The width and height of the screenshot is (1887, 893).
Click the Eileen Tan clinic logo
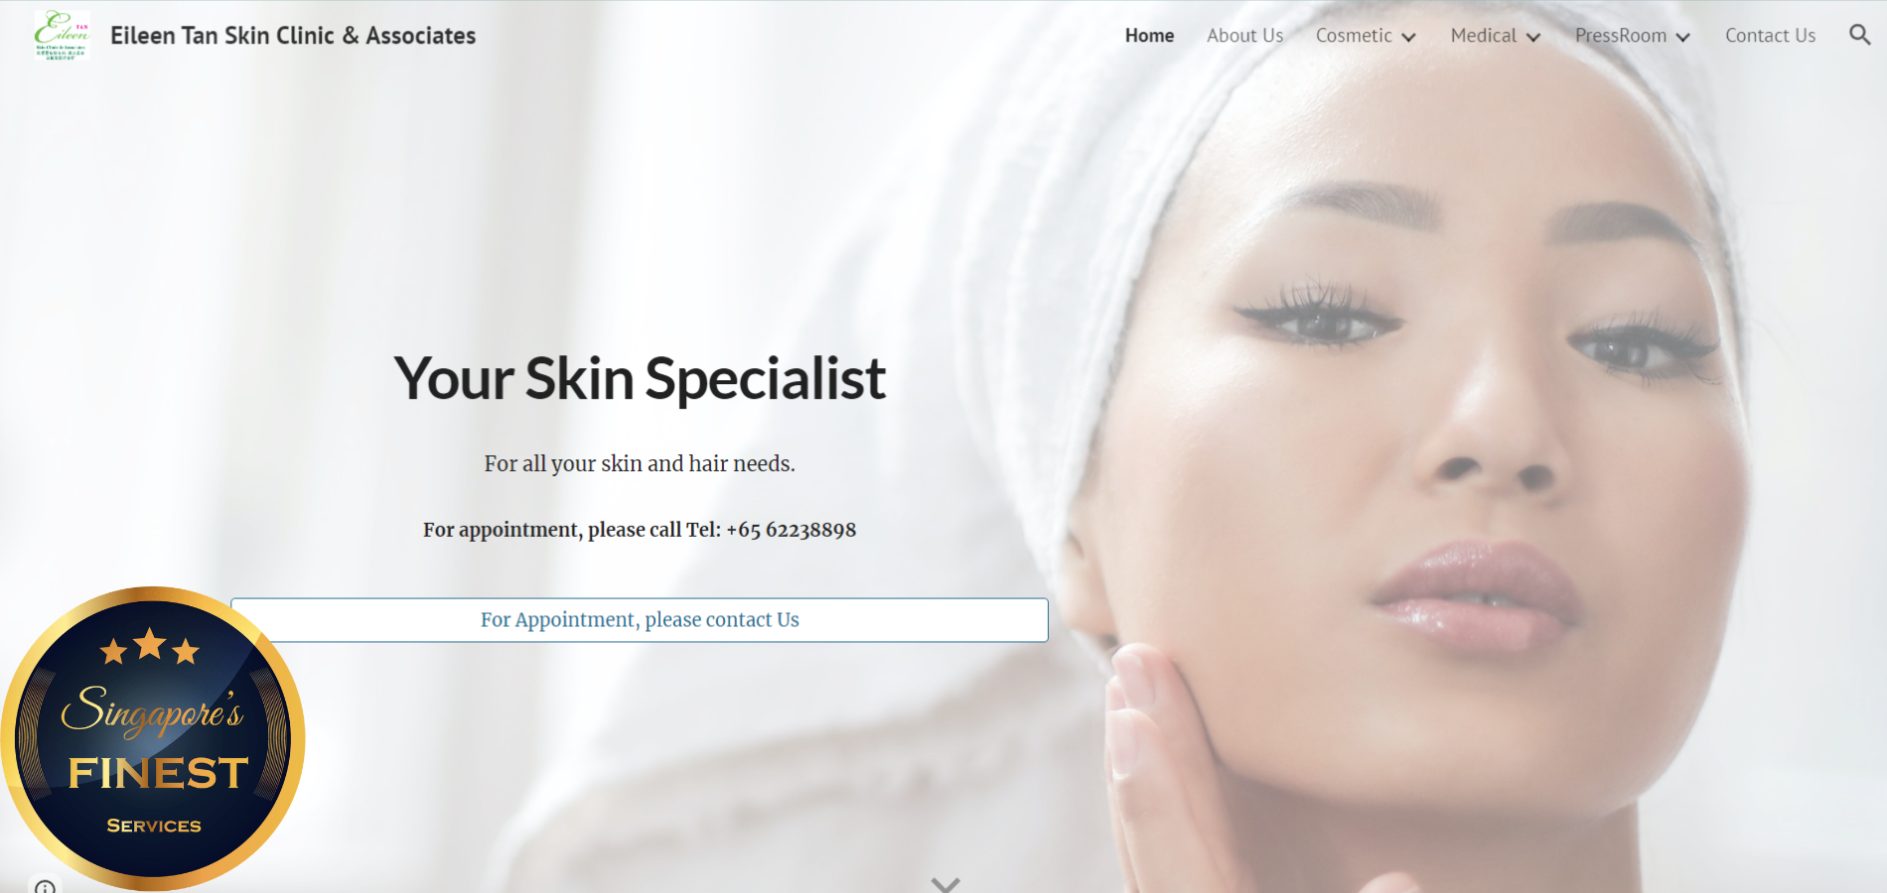[62, 35]
